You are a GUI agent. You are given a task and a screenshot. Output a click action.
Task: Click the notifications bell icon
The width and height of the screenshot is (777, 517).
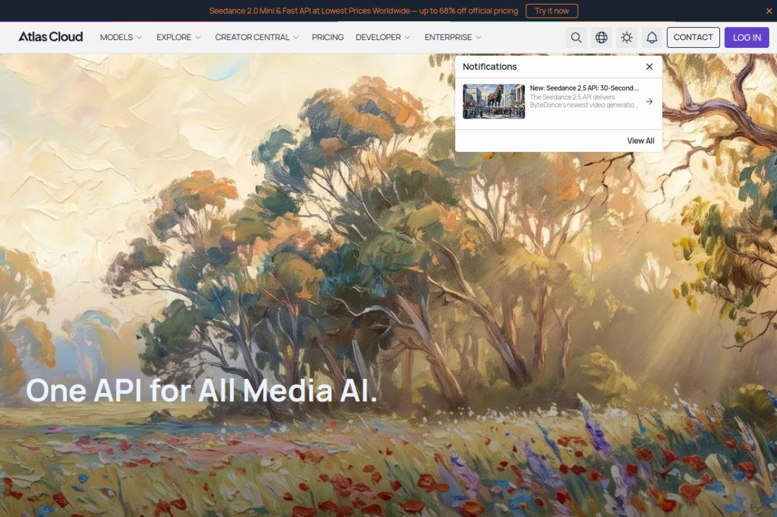click(652, 38)
